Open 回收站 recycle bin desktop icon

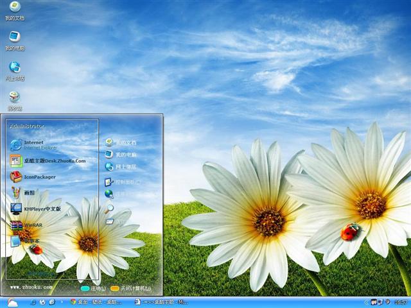[x=15, y=101]
